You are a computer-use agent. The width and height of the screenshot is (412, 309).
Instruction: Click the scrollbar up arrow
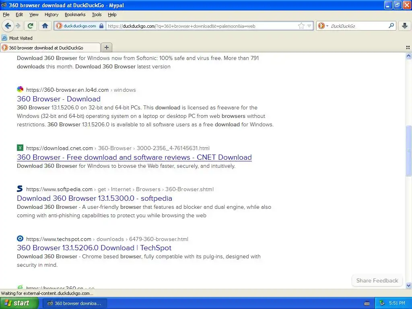408,56
